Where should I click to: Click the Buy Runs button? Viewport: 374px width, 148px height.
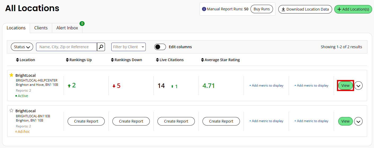[262, 9]
